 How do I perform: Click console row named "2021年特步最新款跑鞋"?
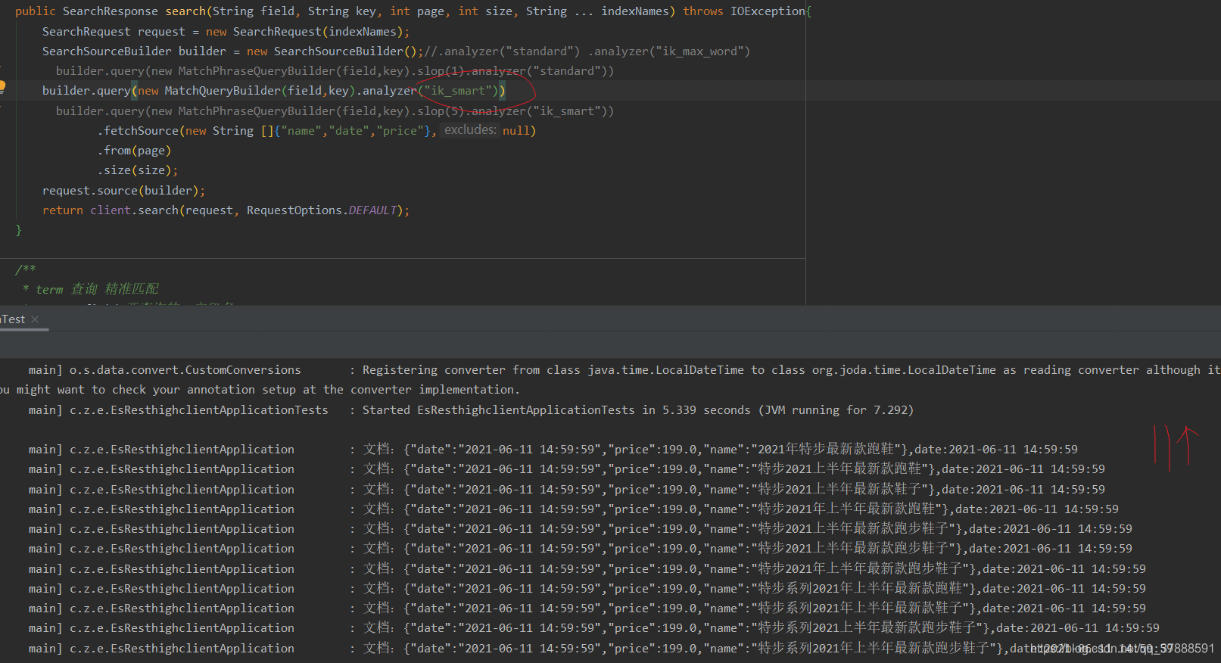553,450
